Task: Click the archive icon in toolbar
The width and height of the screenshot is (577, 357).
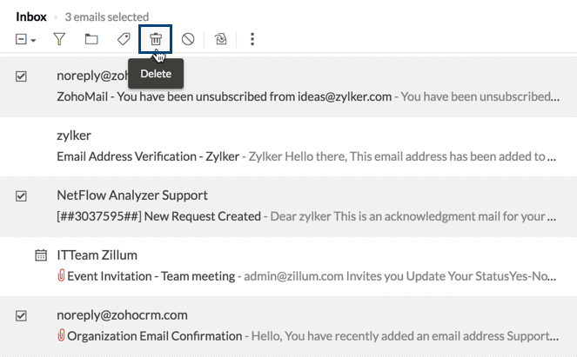Action: [x=221, y=39]
